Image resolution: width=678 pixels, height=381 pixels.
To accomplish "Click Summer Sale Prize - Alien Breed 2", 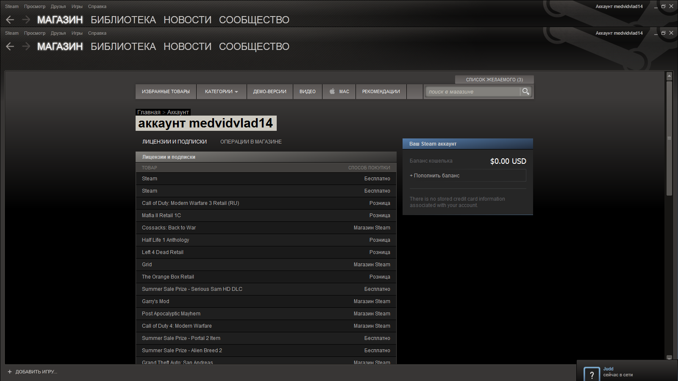I will tap(266, 351).
